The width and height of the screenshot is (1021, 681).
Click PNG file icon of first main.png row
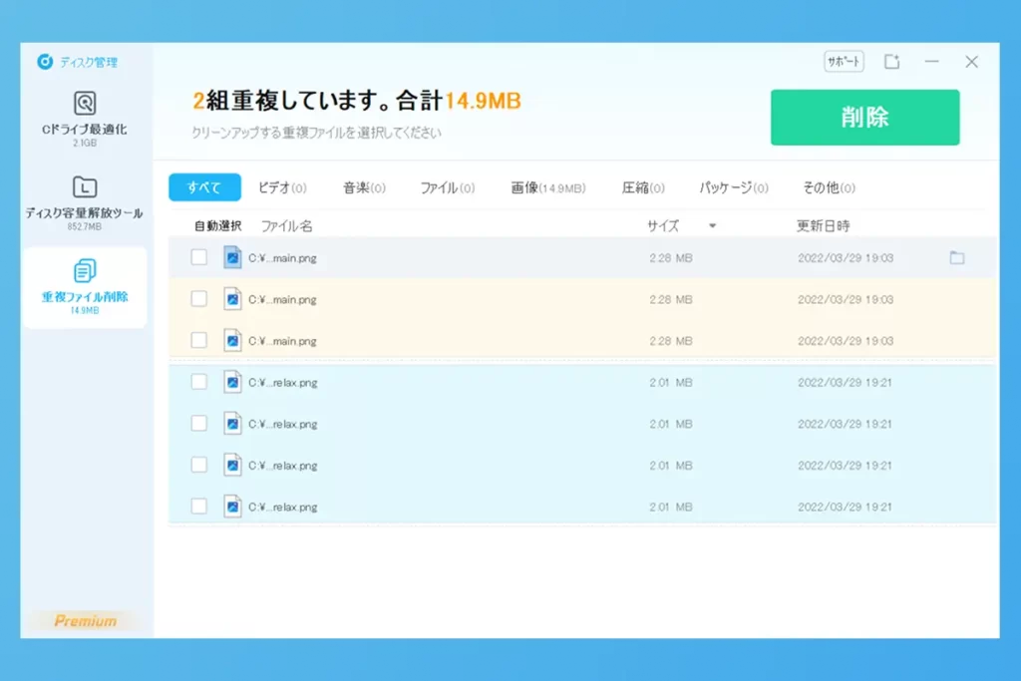[232, 258]
